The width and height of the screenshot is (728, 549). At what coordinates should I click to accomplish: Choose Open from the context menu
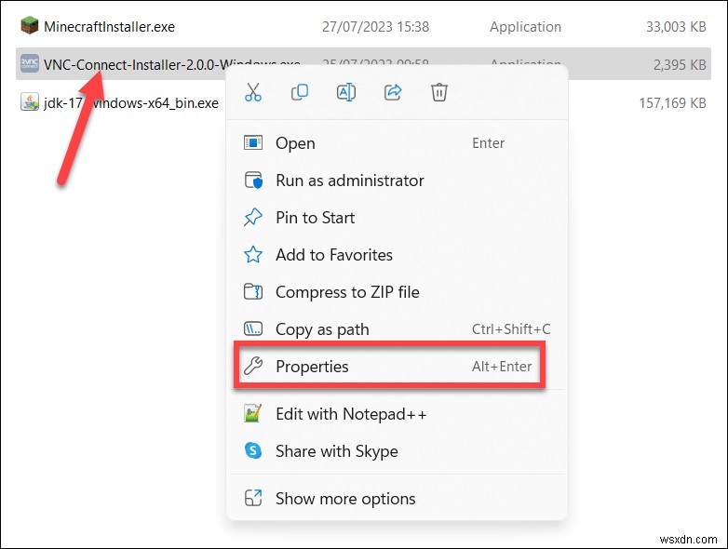(397, 143)
